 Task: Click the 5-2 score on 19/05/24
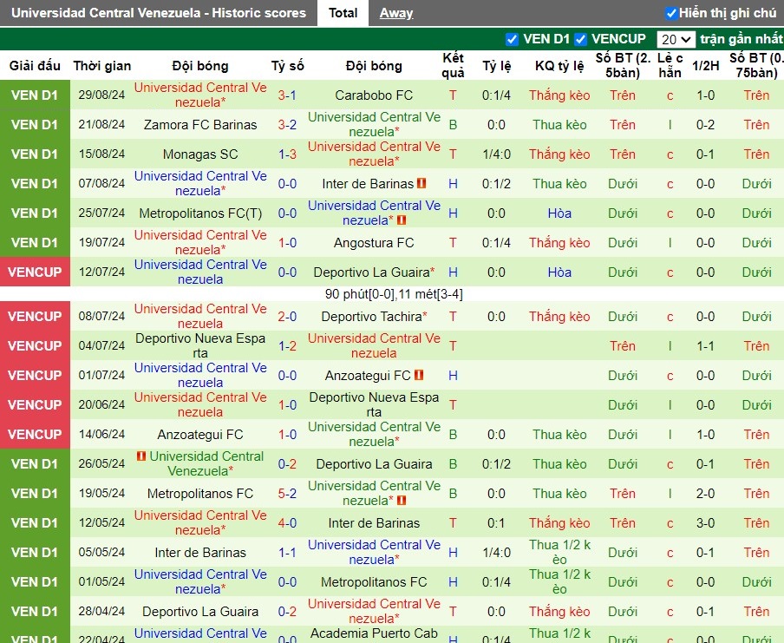(x=287, y=494)
